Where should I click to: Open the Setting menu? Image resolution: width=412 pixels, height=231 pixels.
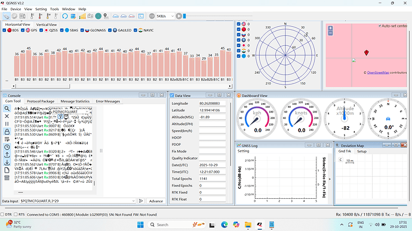(x=41, y=9)
